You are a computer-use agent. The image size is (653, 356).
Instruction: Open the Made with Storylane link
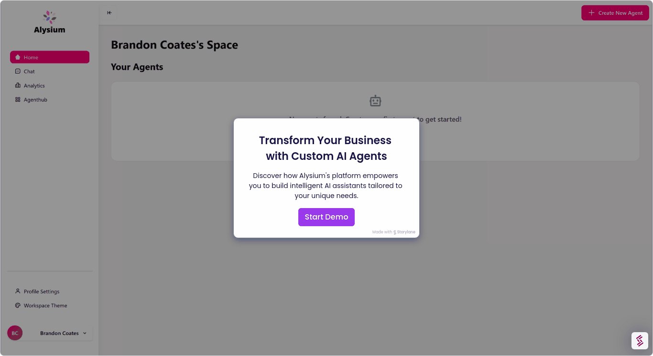click(x=394, y=232)
